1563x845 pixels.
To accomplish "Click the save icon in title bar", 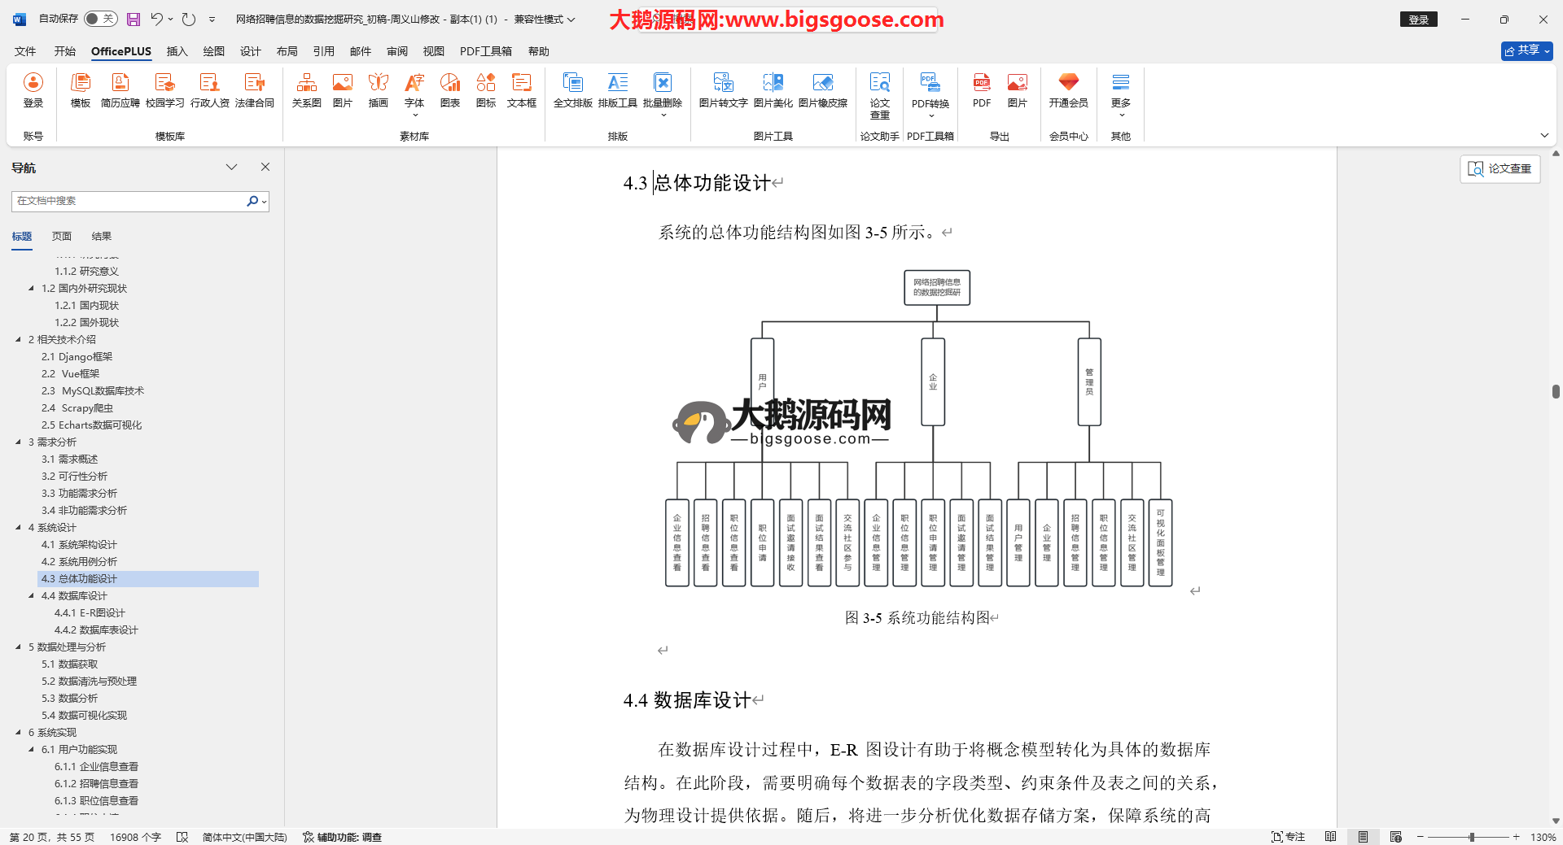I will pos(134,20).
